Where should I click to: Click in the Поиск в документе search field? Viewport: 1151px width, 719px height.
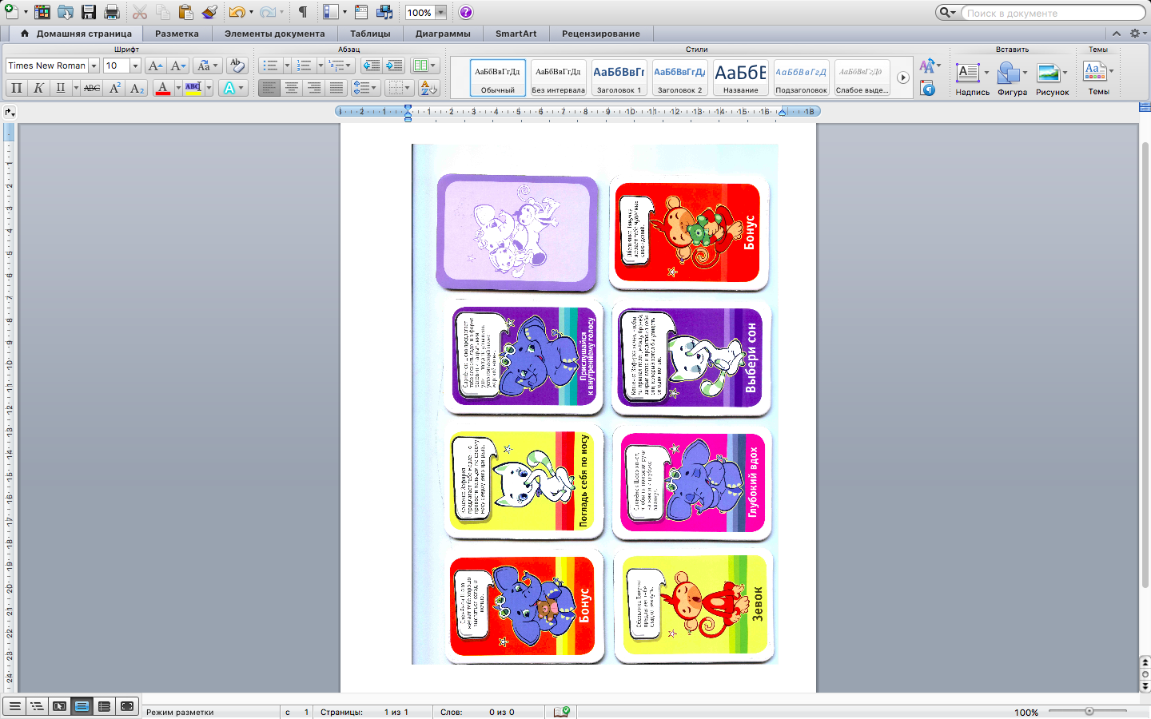click(1051, 13)
